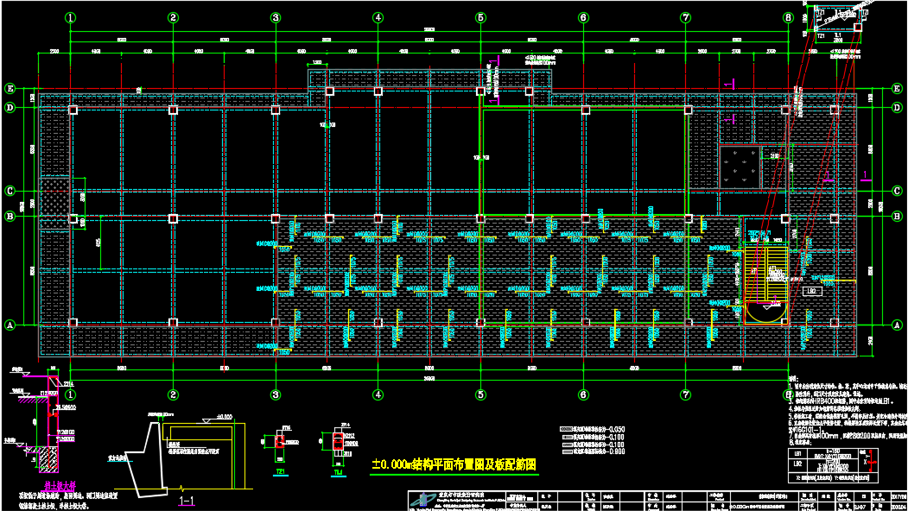This screenshot has height=511, width=908.
Task: Select the column at axis 1 and axis D
Action: [x=73, y=110]
